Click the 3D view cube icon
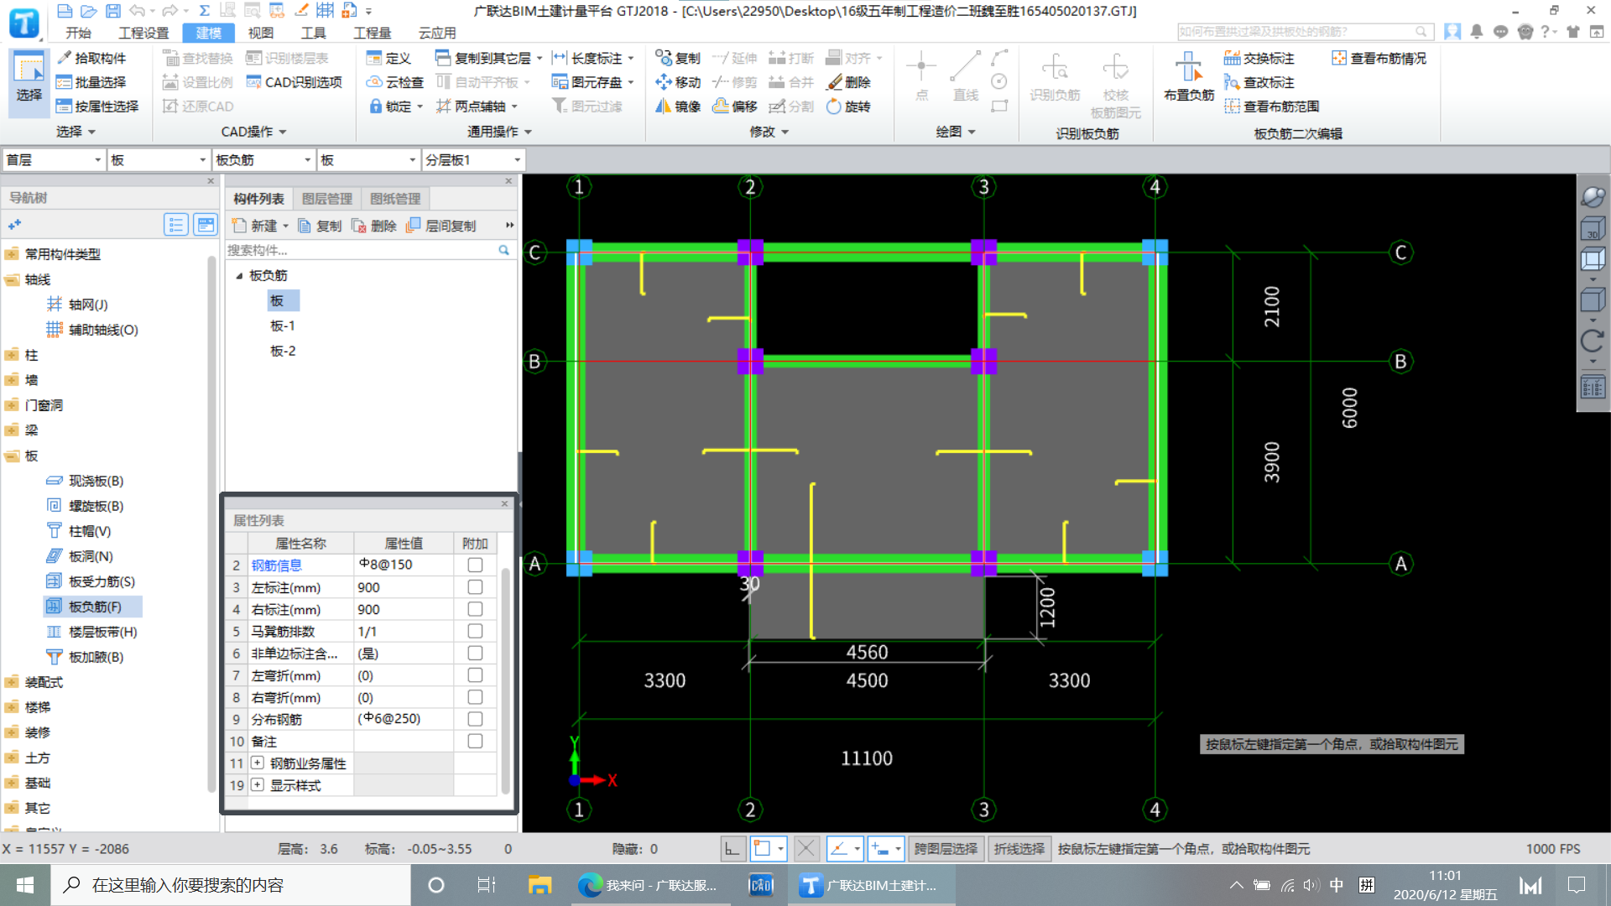This screenshot has width=1611, height=906. coord(1592,229)
